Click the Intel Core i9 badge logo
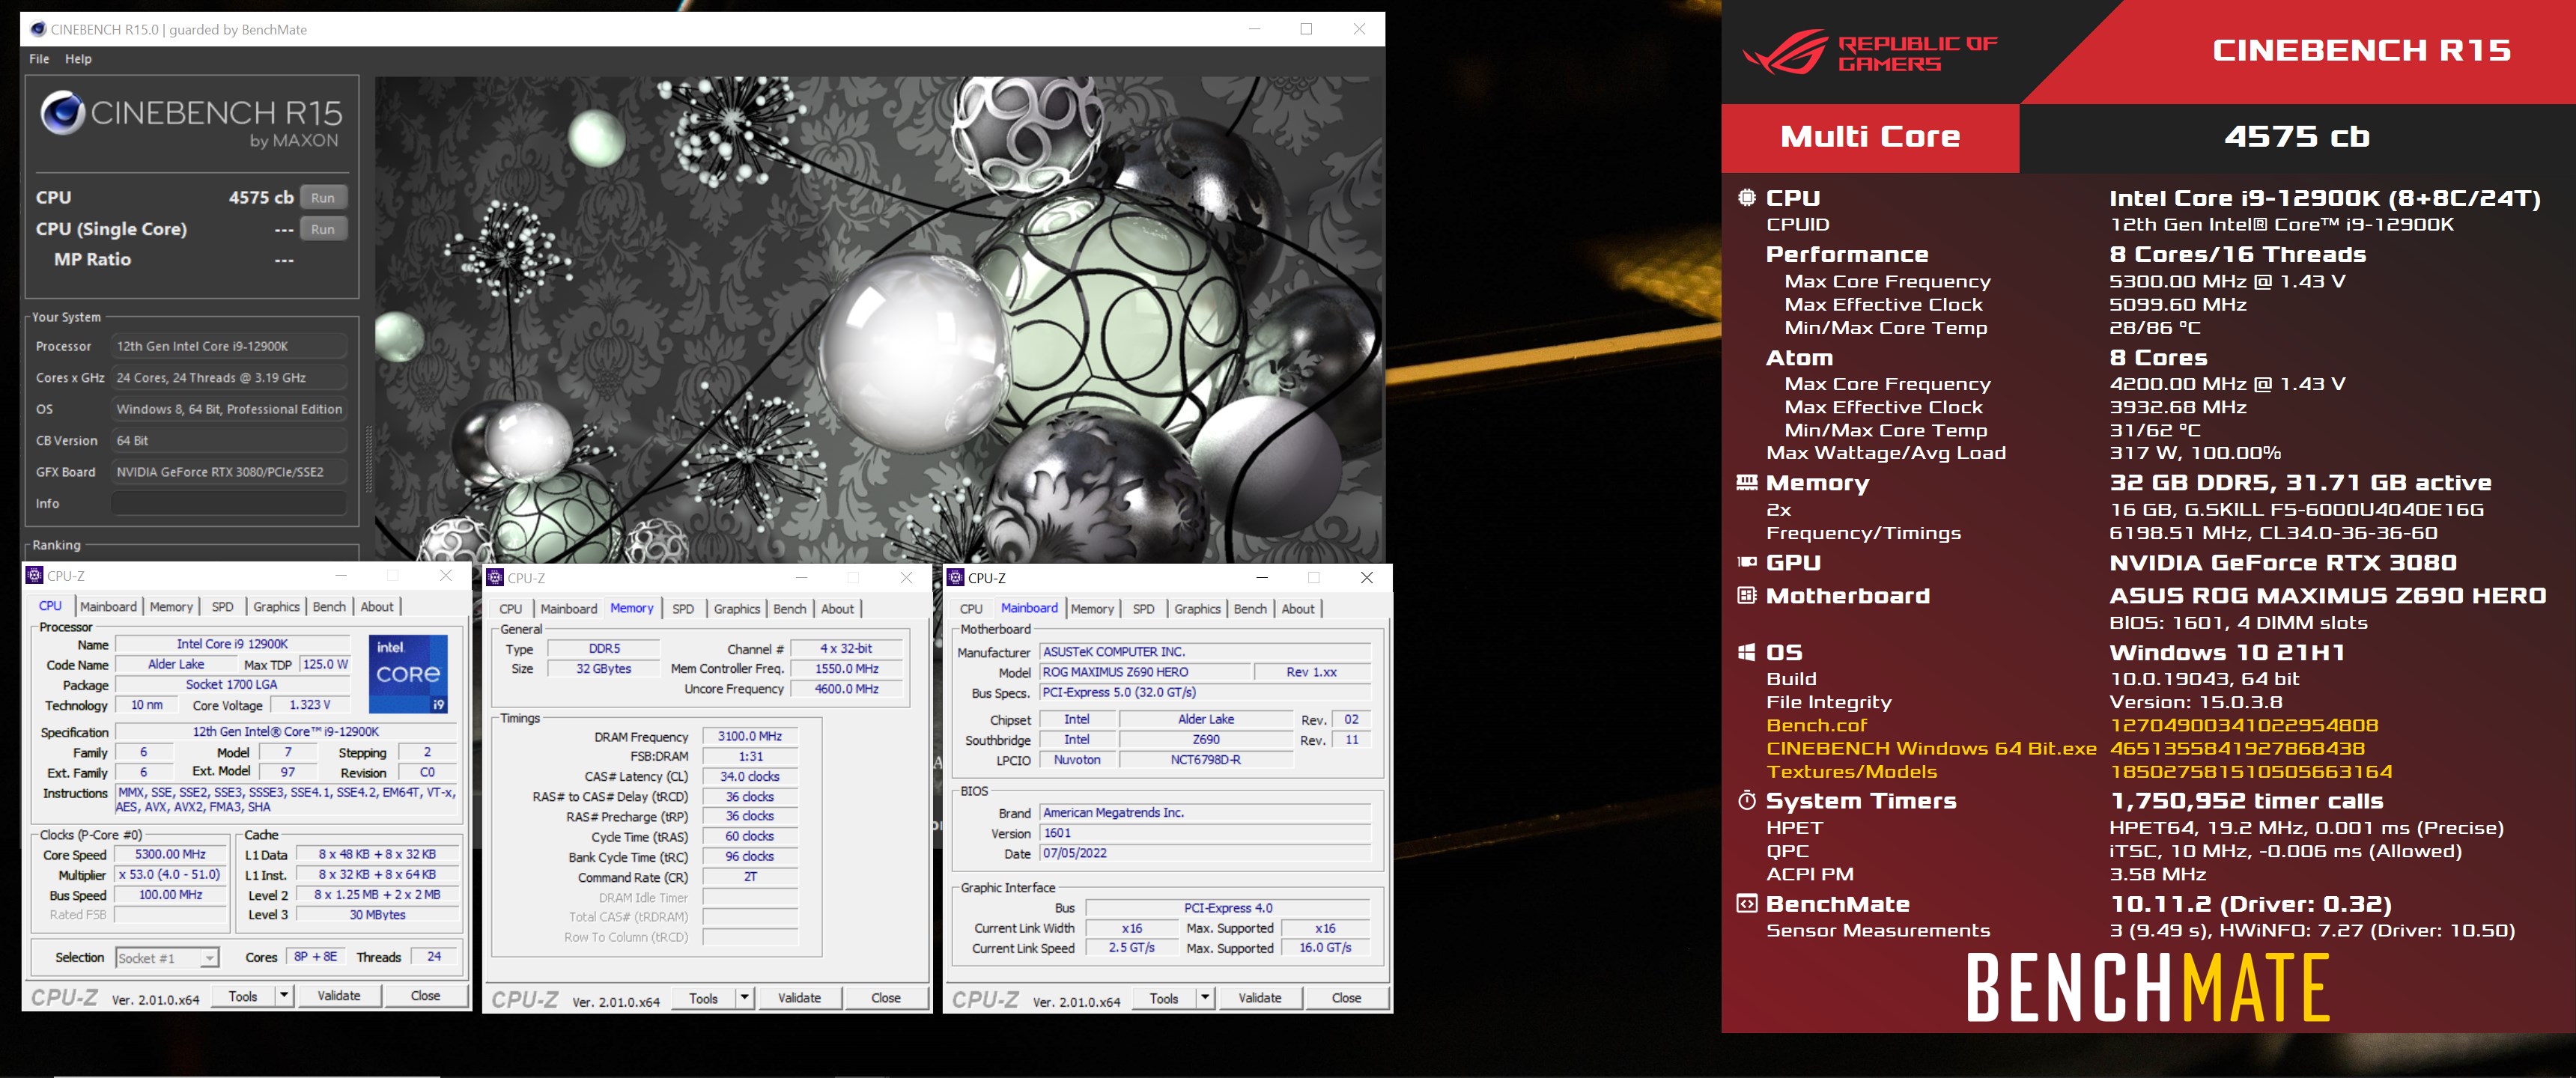Image resolution: width=2576 pixels, height=1078 pixels. [408, 673]
